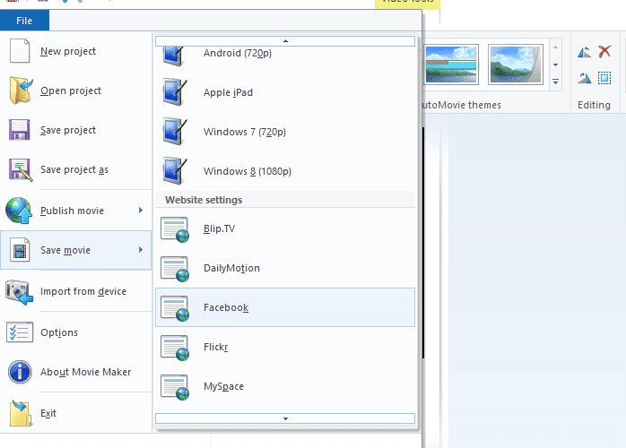The height and width of the screenshot is (448, 626).
Task: Select the page-curl mountain theme thumbnail
Action: (516, 65)
